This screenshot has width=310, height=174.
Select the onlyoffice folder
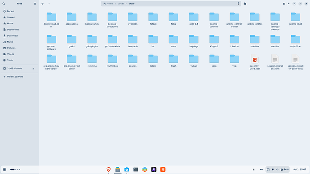[x=295, y=41]
